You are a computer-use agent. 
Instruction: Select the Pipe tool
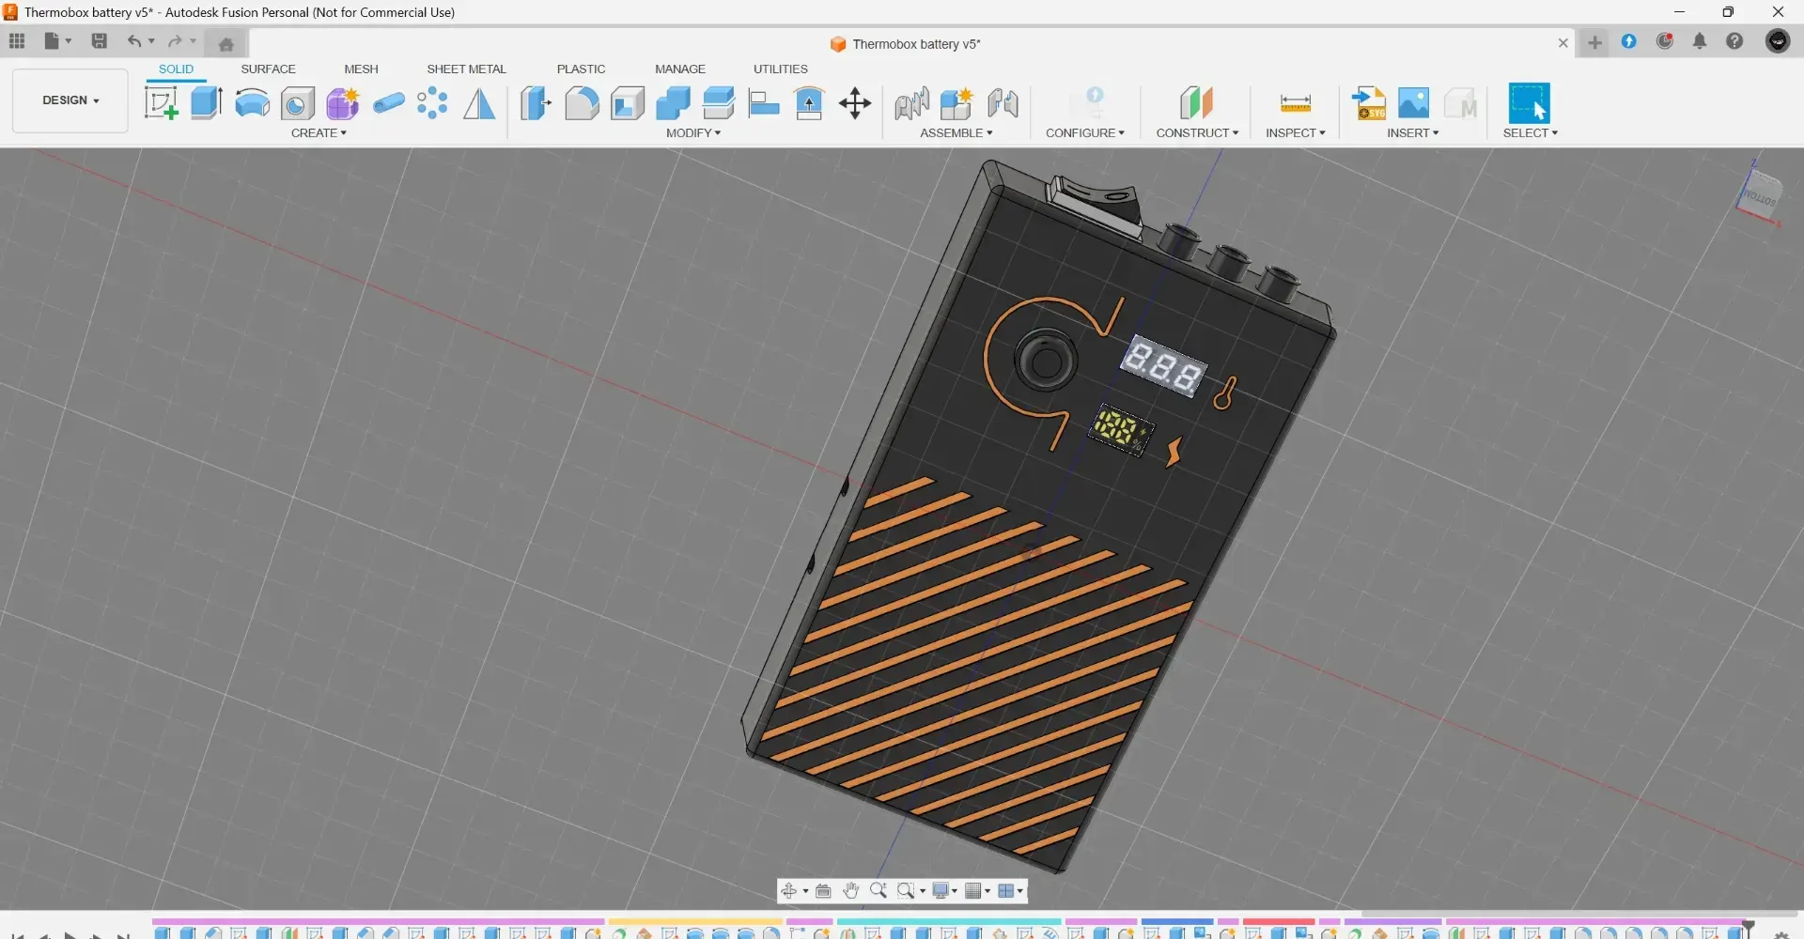tap(388, 103)
